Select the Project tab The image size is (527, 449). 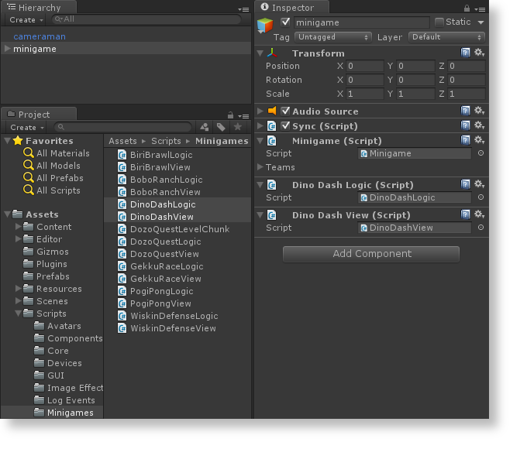click(34, 114)
